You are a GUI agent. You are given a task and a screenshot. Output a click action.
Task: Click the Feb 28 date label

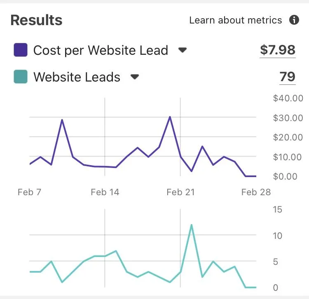pos(256,192)
